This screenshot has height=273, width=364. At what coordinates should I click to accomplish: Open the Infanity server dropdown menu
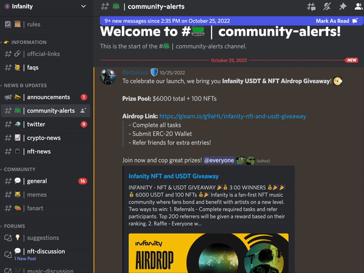(x=83, y=6)
